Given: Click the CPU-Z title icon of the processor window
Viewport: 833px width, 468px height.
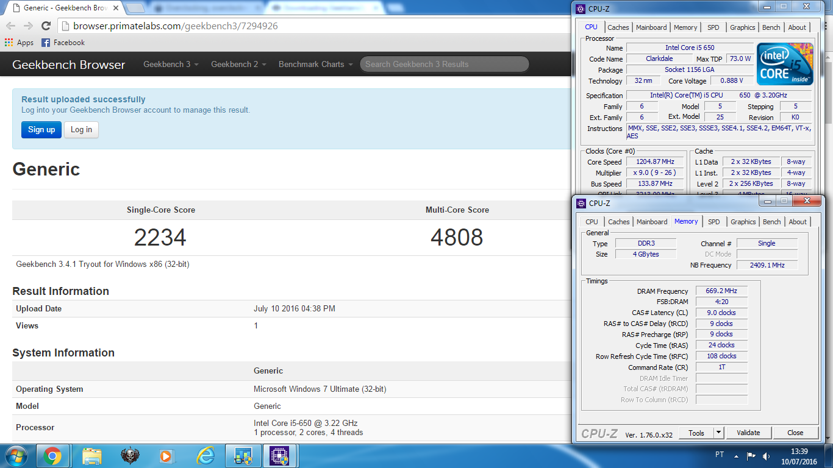Looking at the screenshot, I should [581, 9].
